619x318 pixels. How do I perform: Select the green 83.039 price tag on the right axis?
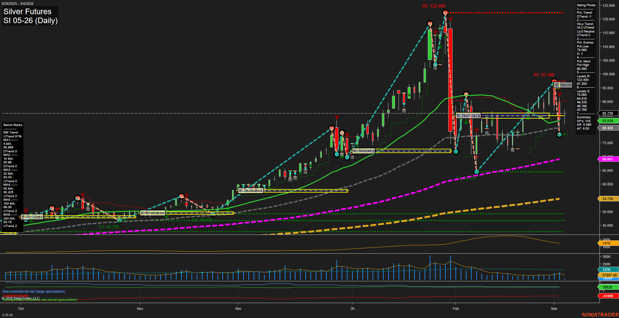(608, 121)
